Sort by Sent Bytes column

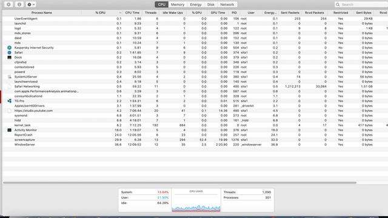tap(364, 13)
